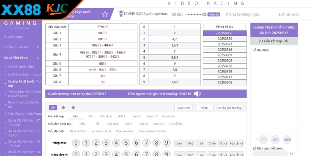Click the user avatar icon
Viewport: 312px width, 156px height.
click(121, 13)
